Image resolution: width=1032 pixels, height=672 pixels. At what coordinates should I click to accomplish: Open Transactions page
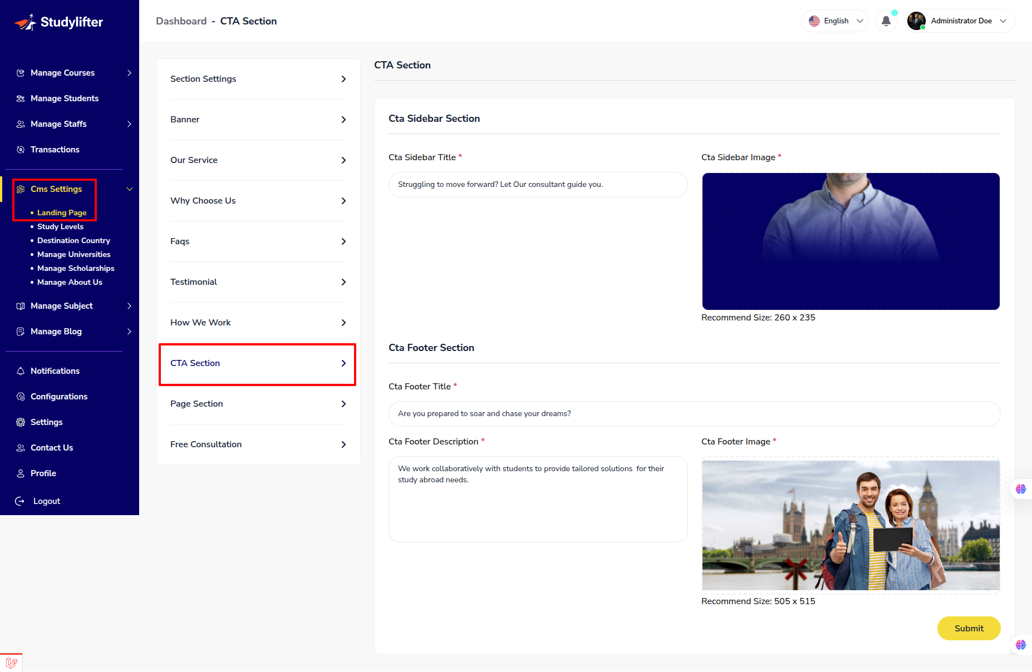(55, 150)
